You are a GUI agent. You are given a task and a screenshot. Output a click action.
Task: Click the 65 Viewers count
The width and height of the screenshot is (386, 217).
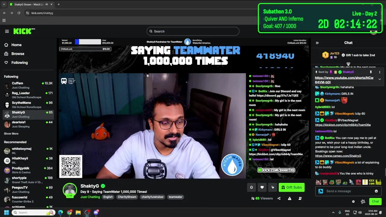click(262, 198)
